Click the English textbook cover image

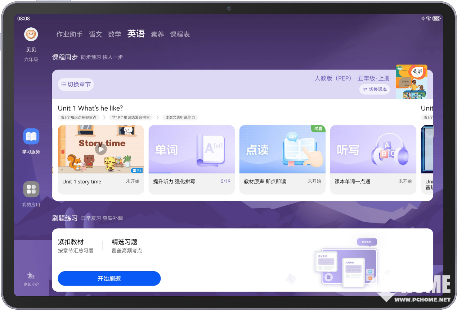(x=411, y=82)
